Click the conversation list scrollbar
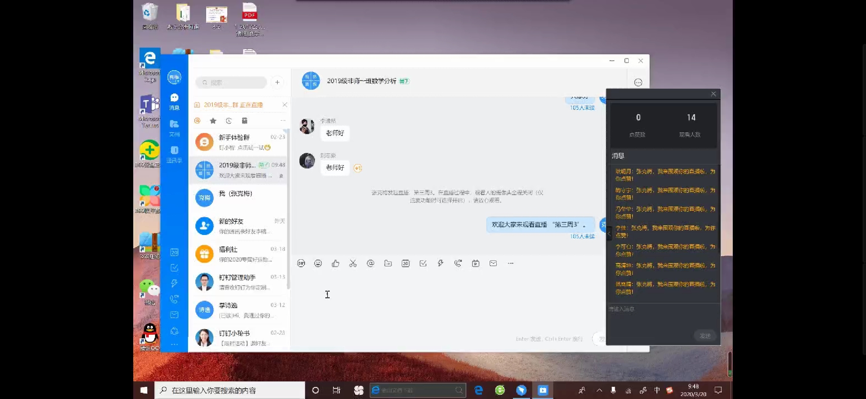The width and height of the screenshot is (866, 399). pos(288,207)
